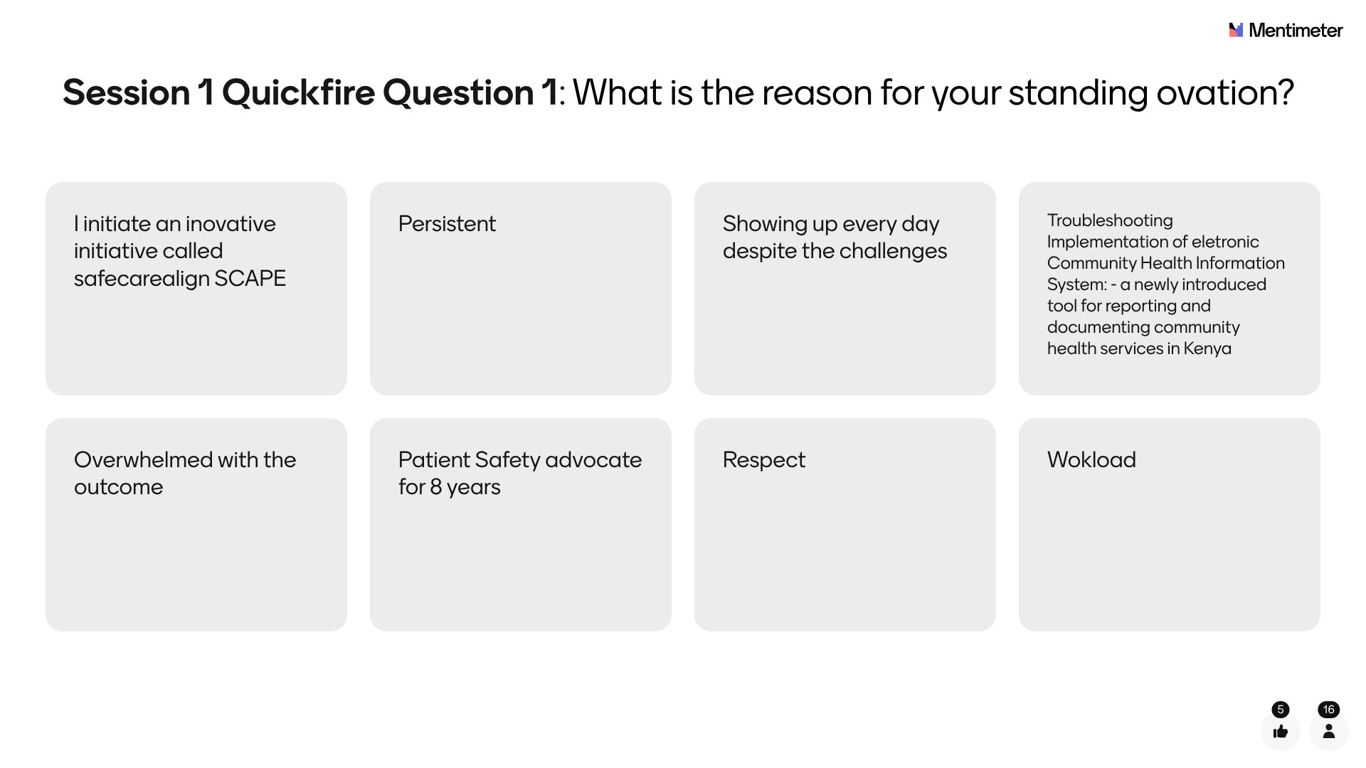Click the 'What is the reason for your standing ovation?' text

coord(933,92)
